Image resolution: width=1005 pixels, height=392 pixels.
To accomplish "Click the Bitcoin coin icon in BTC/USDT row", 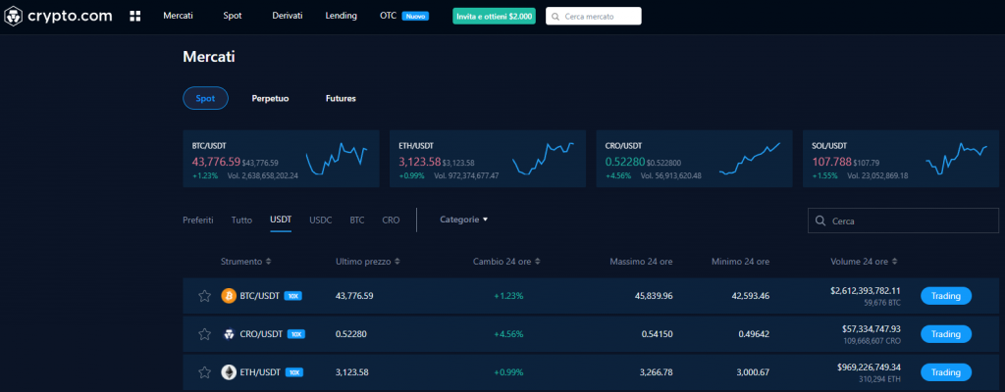I will pos(229,296).
